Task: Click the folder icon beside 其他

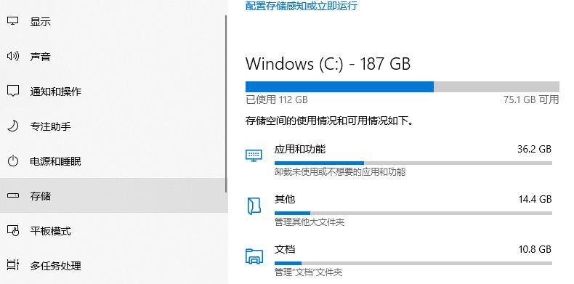Action: pos(254,206)
